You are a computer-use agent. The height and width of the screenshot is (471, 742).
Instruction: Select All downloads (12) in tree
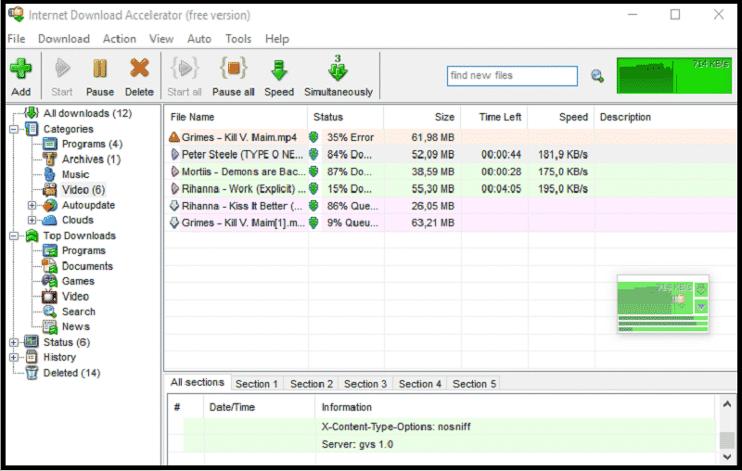87,113
